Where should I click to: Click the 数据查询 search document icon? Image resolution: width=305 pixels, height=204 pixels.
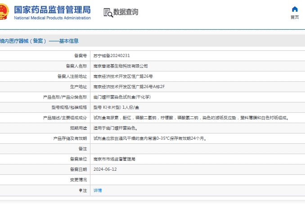point(108,13)
